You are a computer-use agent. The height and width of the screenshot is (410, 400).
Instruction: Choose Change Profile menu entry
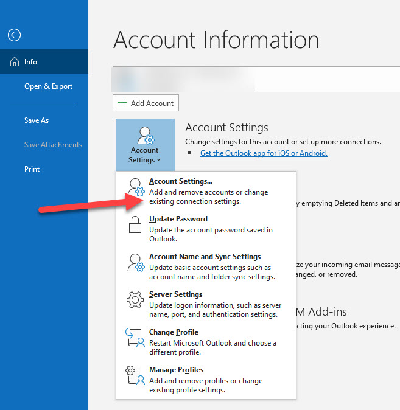click(x=206, y=342)
